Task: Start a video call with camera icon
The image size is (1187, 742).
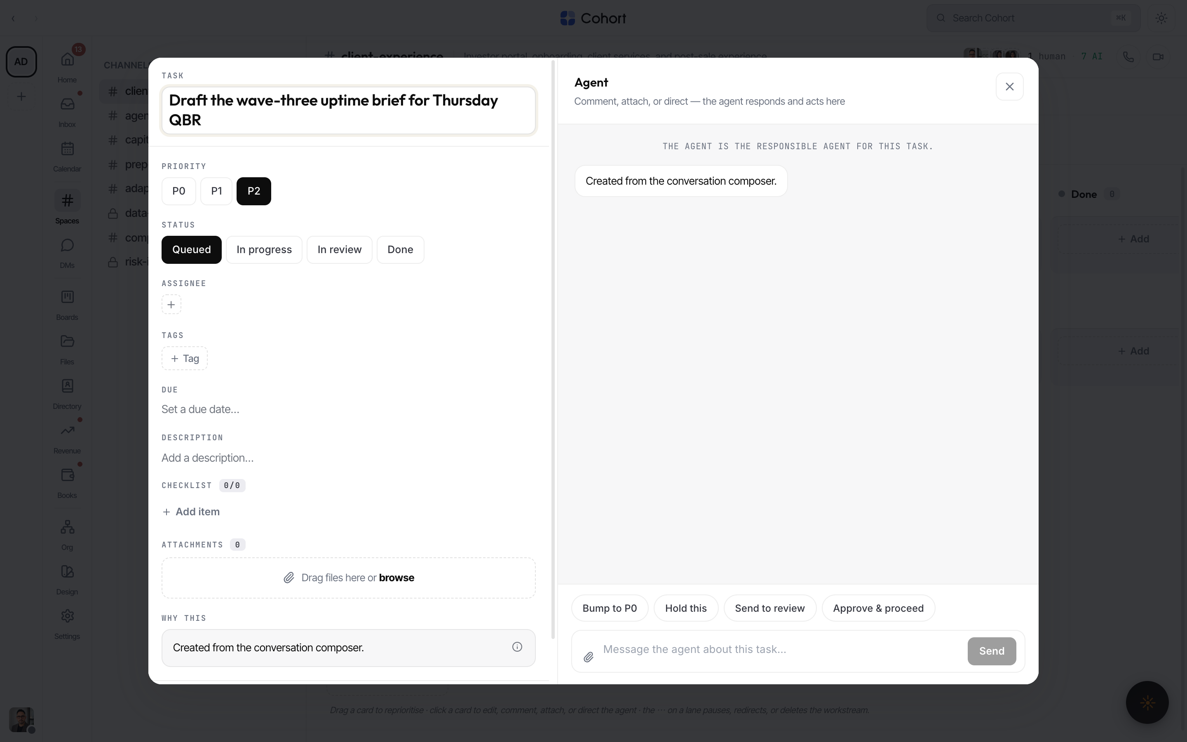Action: [x=1158, y=57]
